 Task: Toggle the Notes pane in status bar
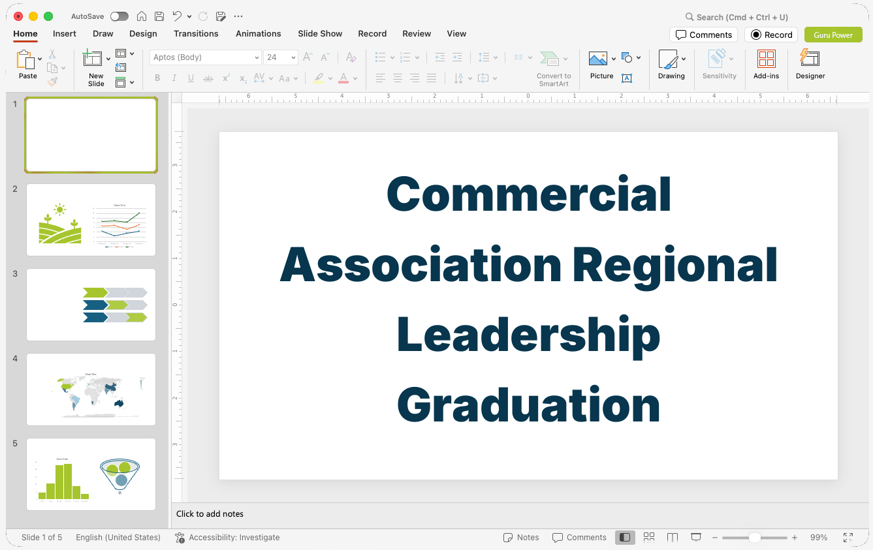click(x=521, y=538)
